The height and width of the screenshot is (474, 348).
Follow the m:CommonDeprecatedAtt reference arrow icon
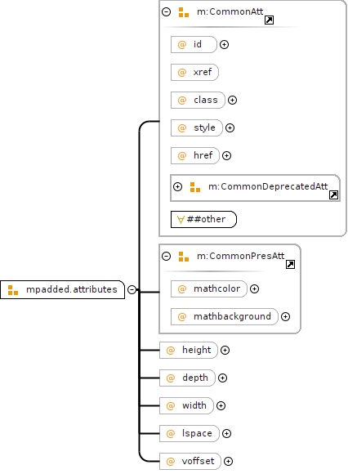click(333, 195)
